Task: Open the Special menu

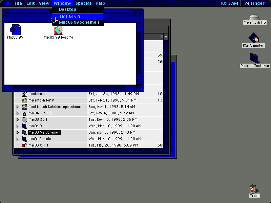Action: pyautogui.click(x=83, y=3)
